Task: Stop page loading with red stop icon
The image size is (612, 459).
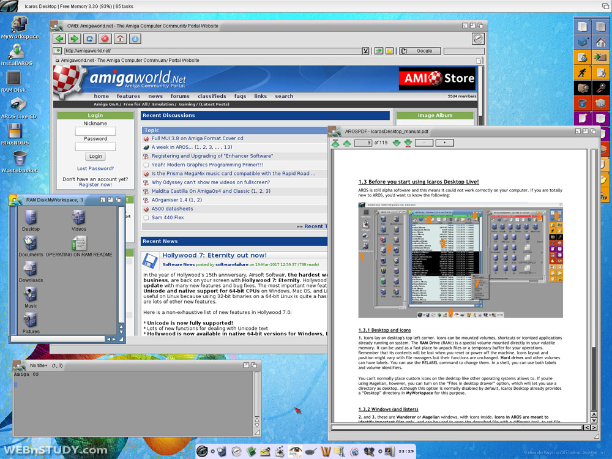Action: click(x=105, y=39)
